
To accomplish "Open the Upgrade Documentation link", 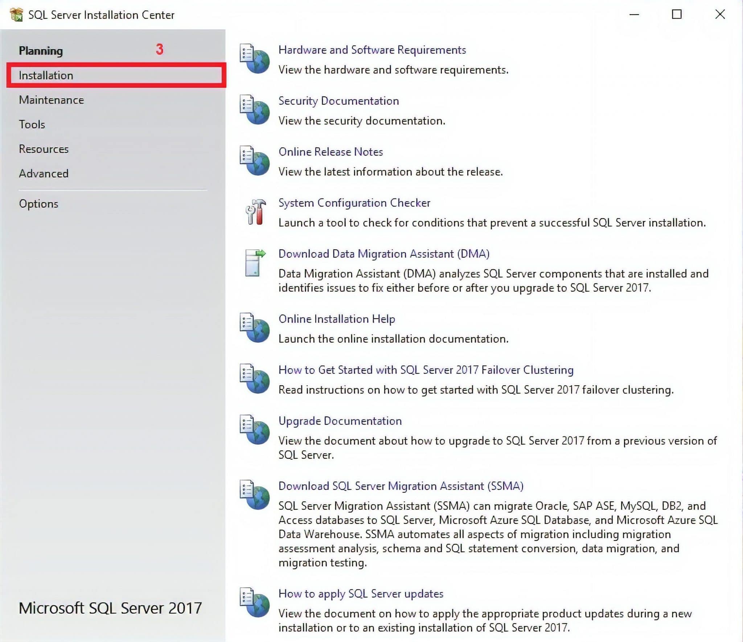I will click(x=340, y=421).
